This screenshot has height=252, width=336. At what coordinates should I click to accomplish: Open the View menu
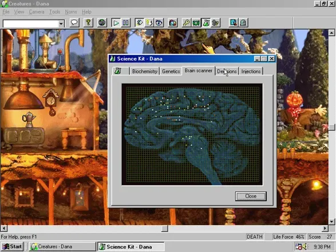point(19,12)
